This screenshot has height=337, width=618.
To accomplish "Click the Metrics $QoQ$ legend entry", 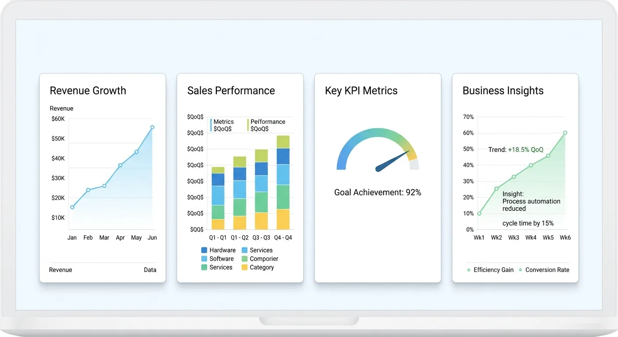I will click(x=223, y=125).
